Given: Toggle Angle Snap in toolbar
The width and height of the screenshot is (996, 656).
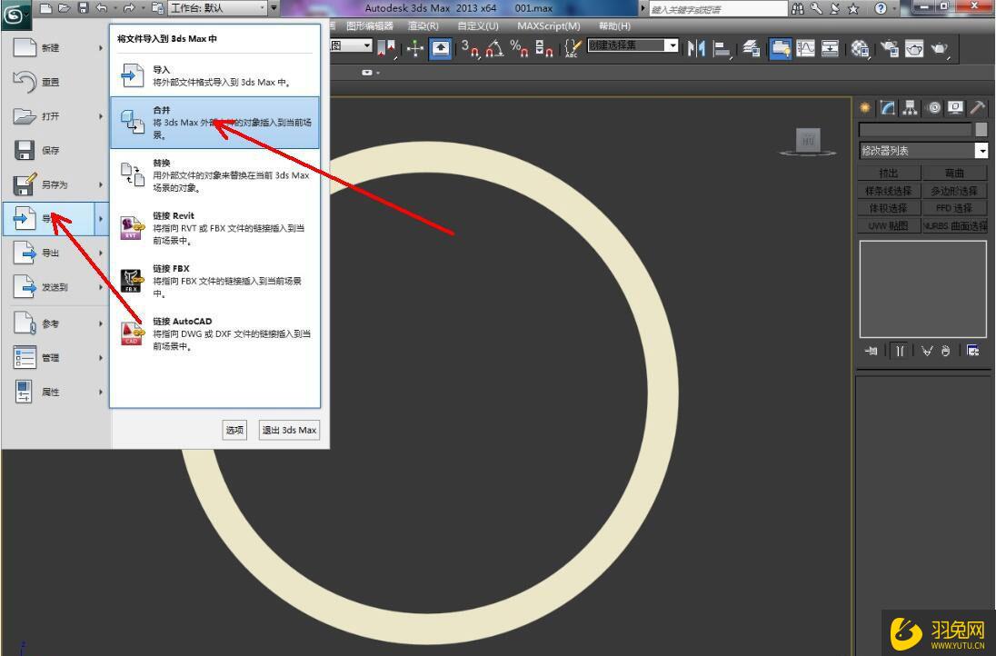Looking at the screenshot, I should point(495,49).
